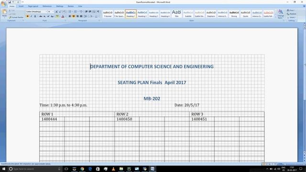Open the shading color dropdown
The height and width of the screenshot is (172, 306).
(94, 16)
